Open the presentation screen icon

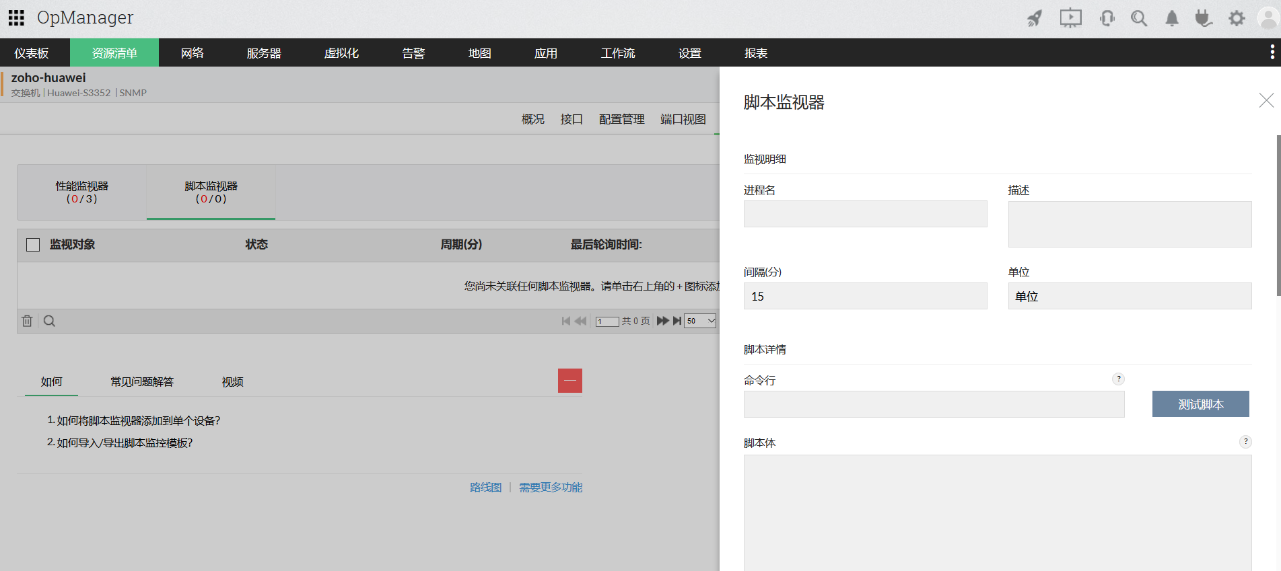1070,18
